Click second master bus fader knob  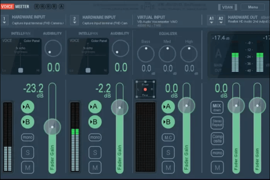(257, 106)
